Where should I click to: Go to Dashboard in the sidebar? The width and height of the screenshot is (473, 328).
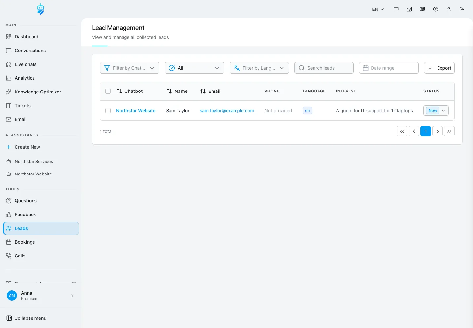[41, 37]
